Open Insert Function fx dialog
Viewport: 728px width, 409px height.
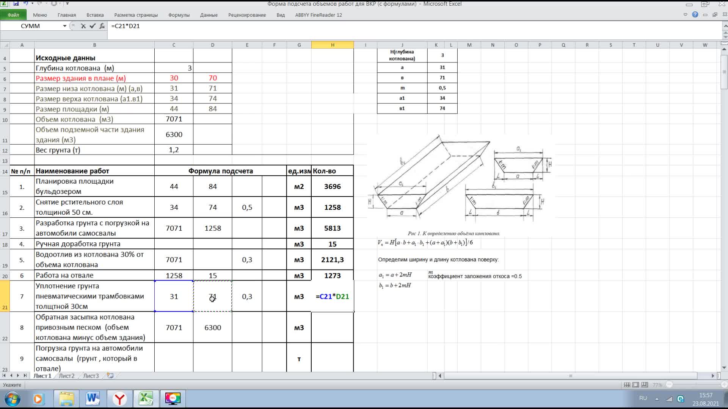tap(102, 26)
